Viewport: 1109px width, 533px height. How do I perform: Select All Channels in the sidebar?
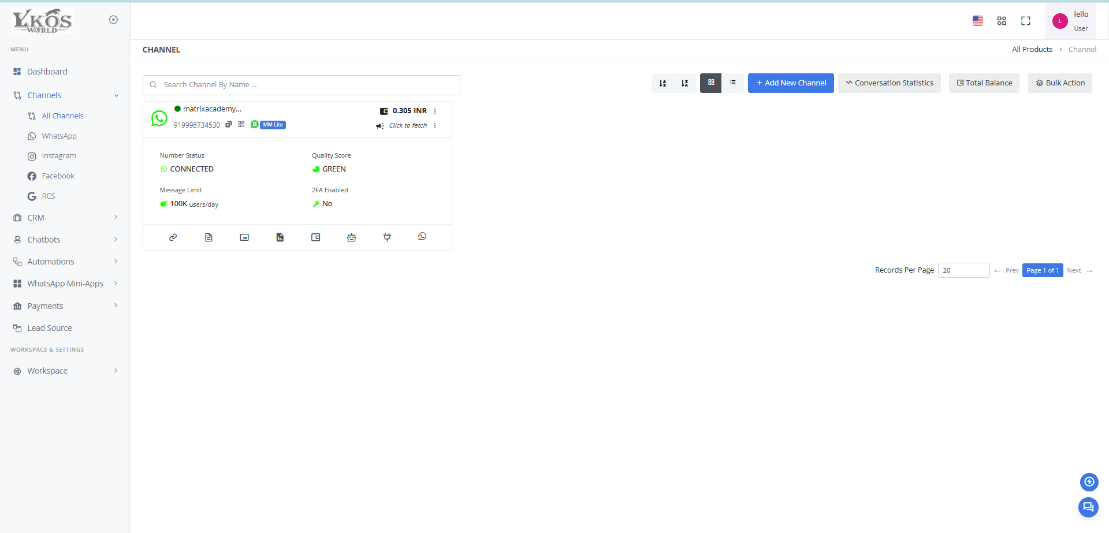coord(62,116)
